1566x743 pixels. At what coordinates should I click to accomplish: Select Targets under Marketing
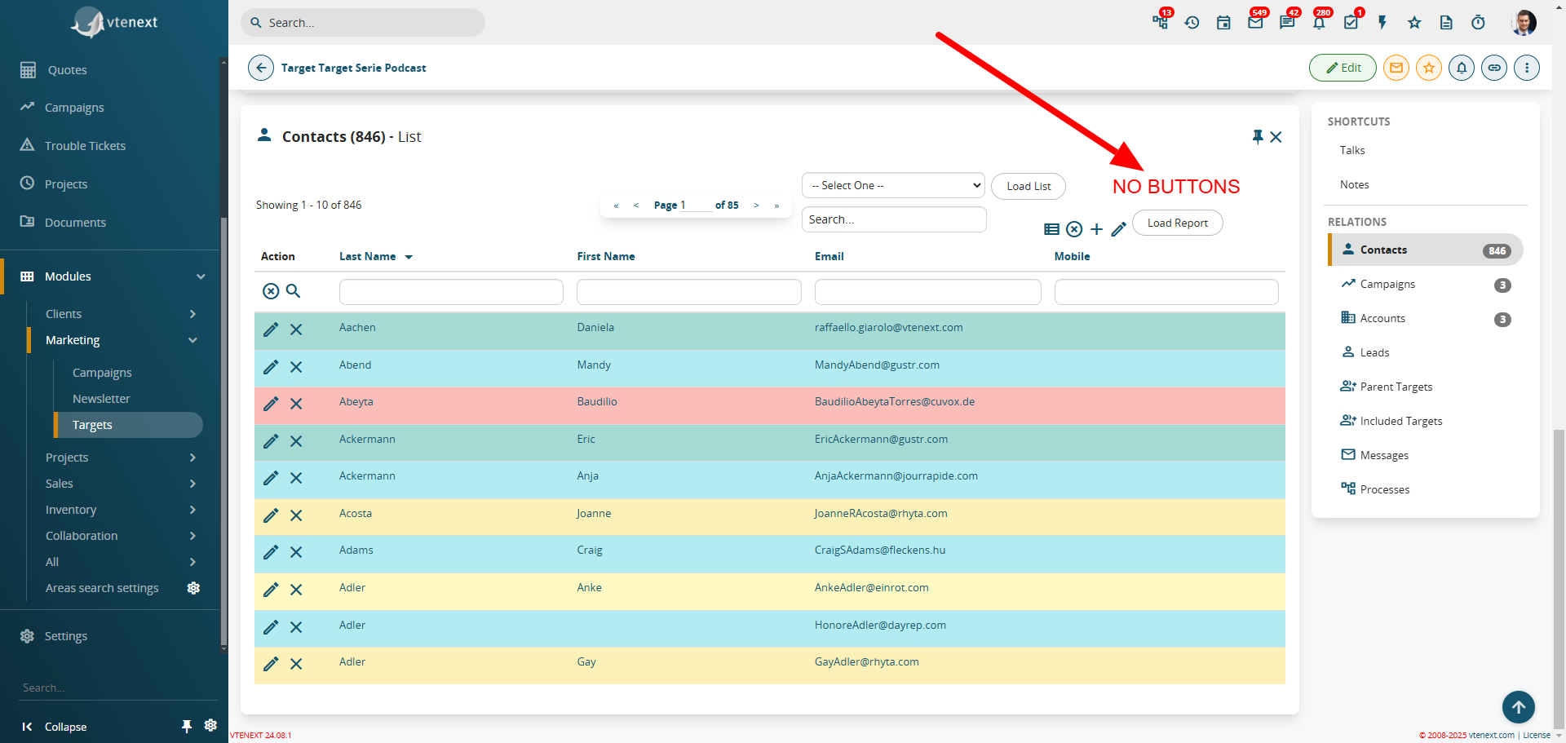(128, 425)
